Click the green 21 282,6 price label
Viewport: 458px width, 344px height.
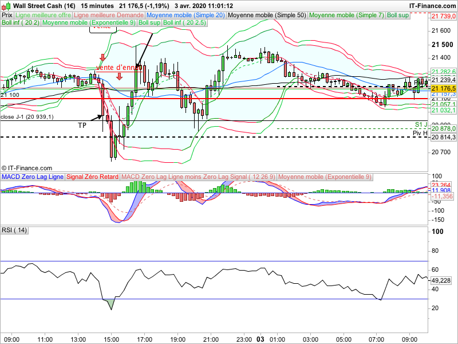pyautogui.click(x=443, y=72)
